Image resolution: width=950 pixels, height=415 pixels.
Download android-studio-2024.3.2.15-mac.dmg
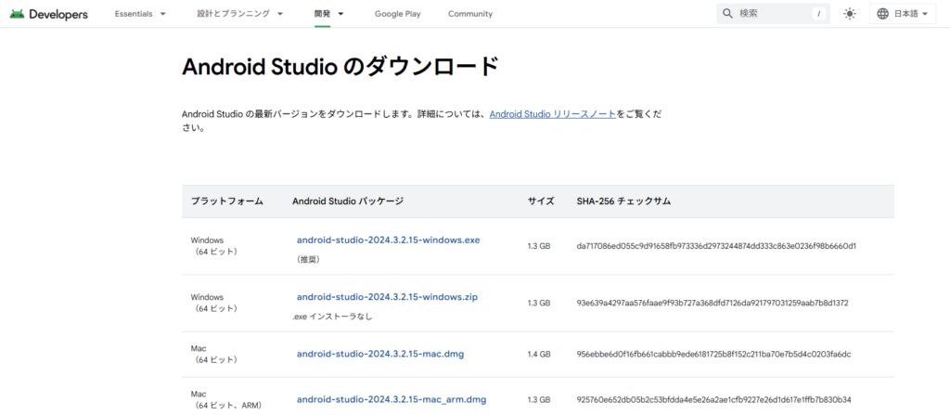380,354
